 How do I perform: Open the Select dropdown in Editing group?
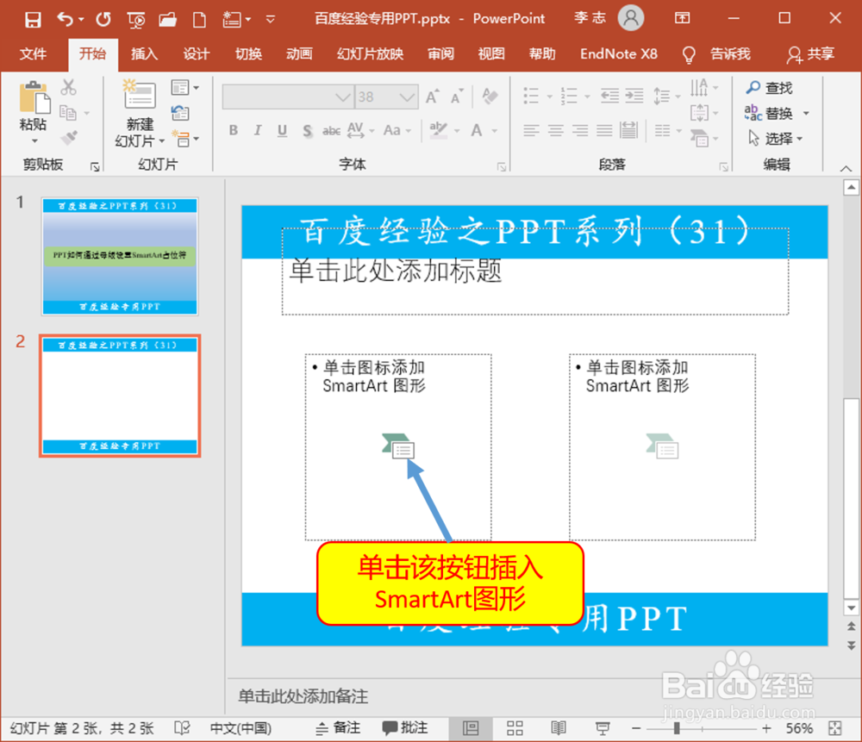click(775, 138)
